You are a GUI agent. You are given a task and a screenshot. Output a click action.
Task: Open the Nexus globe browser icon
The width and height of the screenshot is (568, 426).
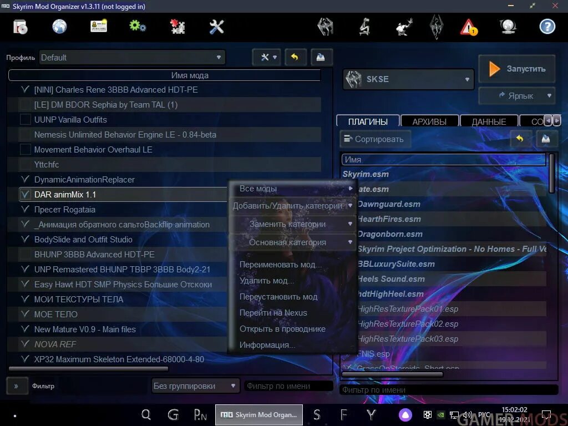coord(59,27)
